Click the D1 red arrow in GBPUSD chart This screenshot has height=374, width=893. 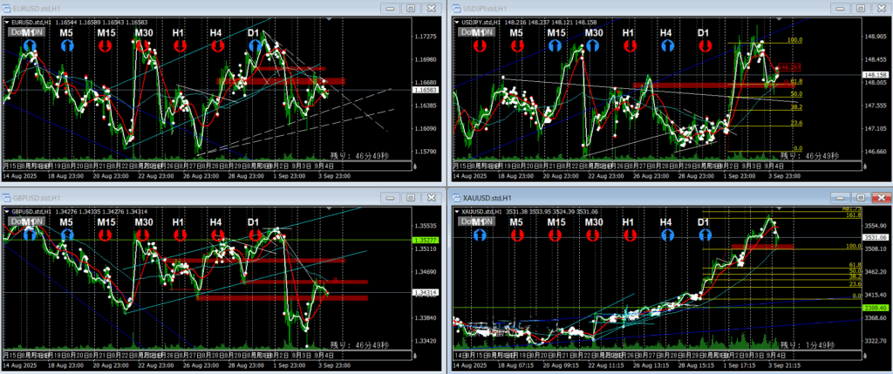coord(254,235)
